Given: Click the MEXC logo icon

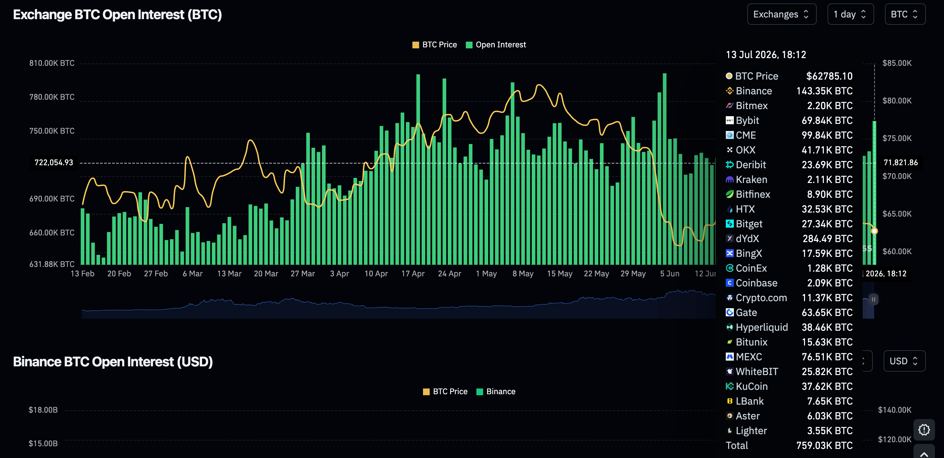Looking at the screenshot, I should point(729,357).
